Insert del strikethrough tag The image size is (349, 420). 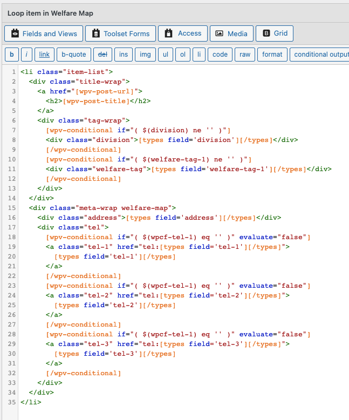[x=103, y=55]
